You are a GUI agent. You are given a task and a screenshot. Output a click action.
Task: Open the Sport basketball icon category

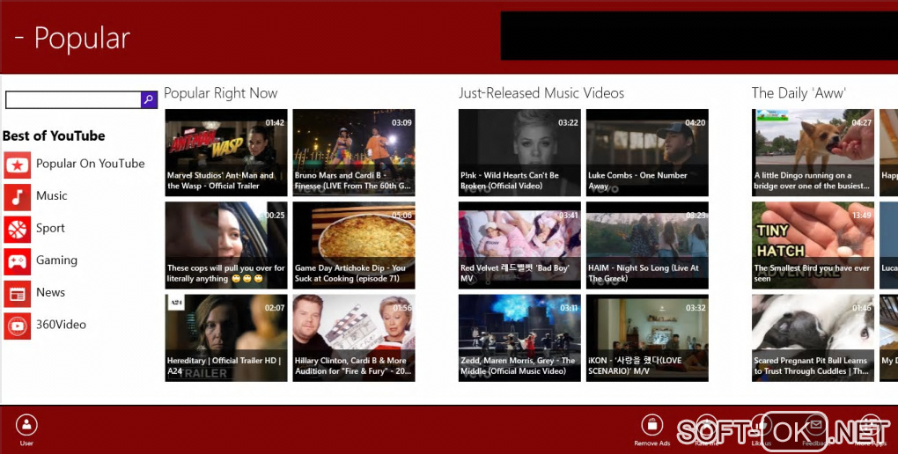(18, 229)
